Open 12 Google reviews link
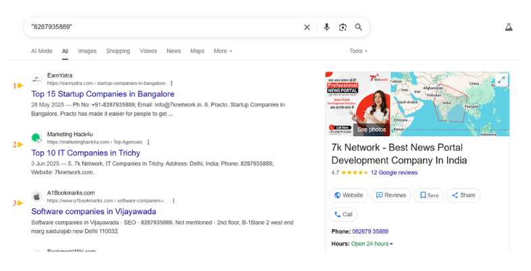Screen dimensions: 531x271 394,173
